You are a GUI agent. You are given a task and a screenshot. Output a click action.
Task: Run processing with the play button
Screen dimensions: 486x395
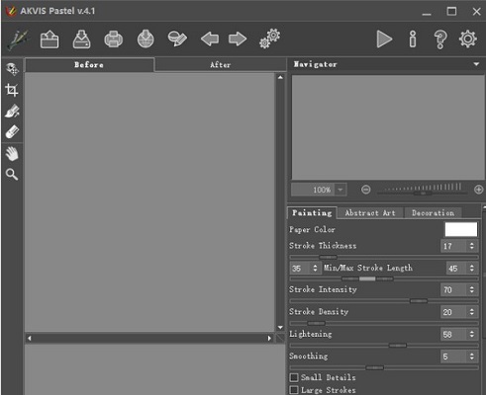(384, 39)
